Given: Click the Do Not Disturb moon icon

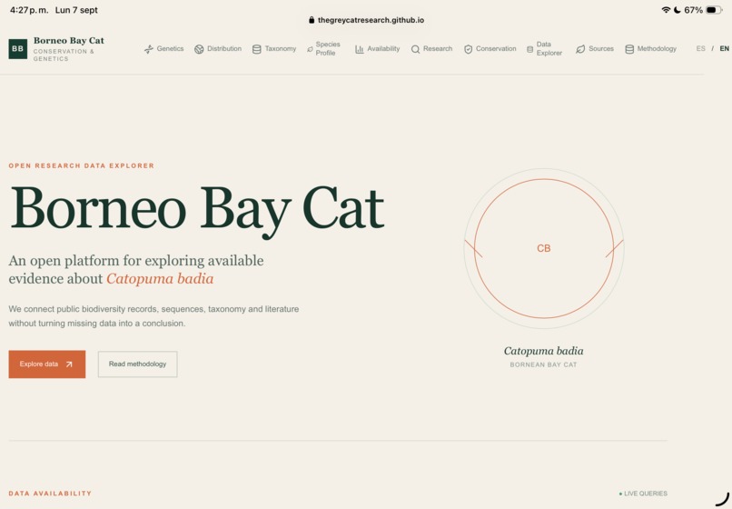Looking at the screenshot, I should (x=677, y=10).
